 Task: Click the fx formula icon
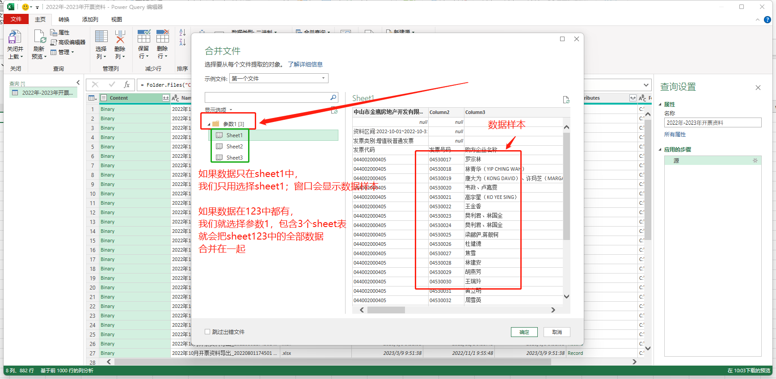pos(127,84)
